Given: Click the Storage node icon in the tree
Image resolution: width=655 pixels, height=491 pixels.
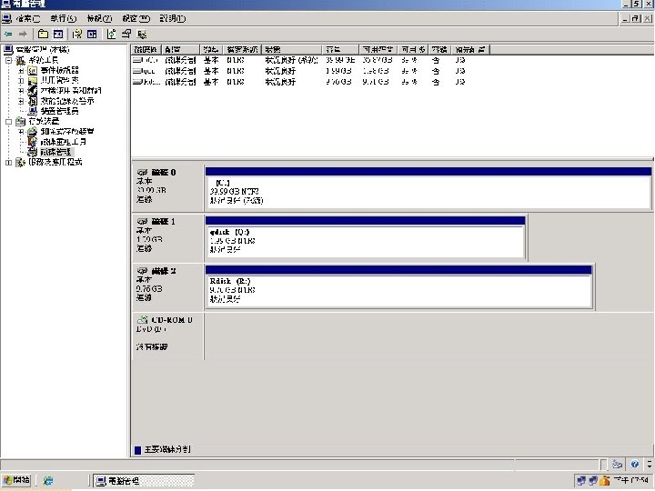Looking at the screenshot, I should tap(20, 121).
